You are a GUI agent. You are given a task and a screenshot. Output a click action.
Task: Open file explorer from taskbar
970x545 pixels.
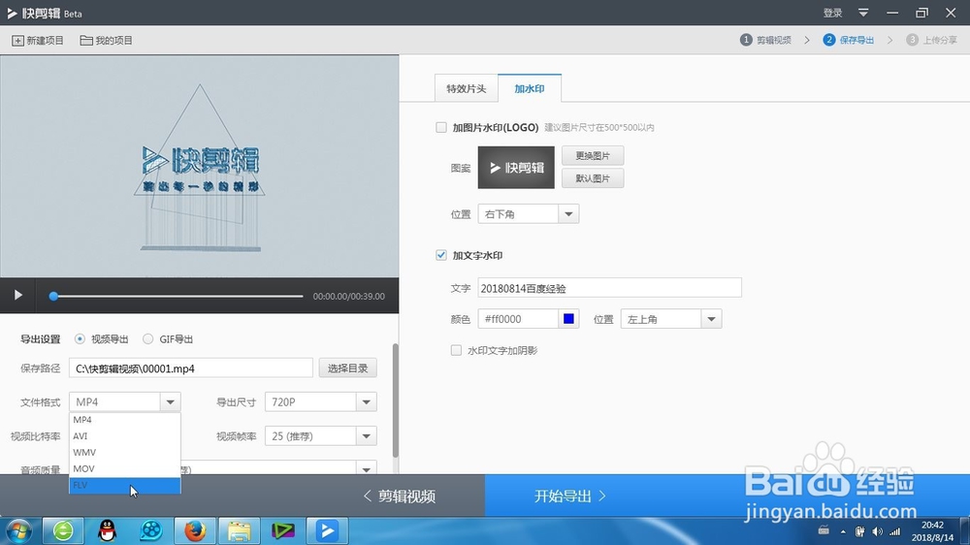coord(239,530)
